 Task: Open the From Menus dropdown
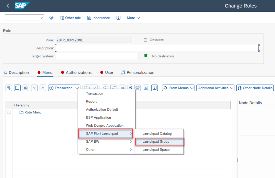point(178,88)
